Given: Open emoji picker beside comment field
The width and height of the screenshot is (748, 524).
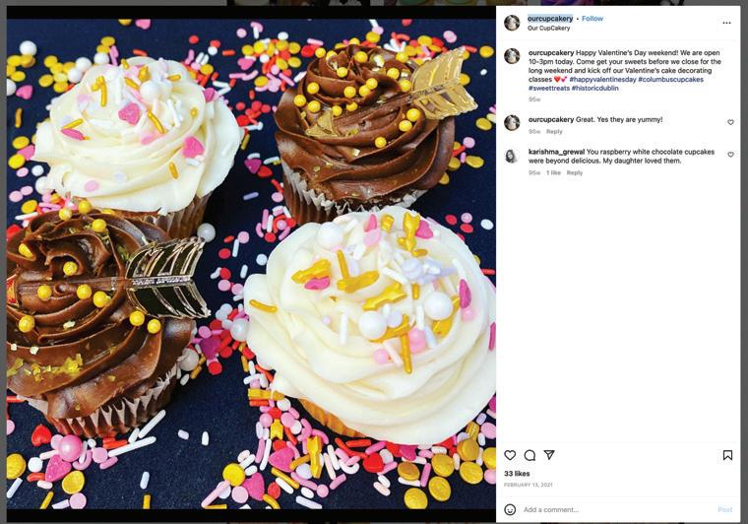Looking at the screenshot, I should (x=510, y=509).
